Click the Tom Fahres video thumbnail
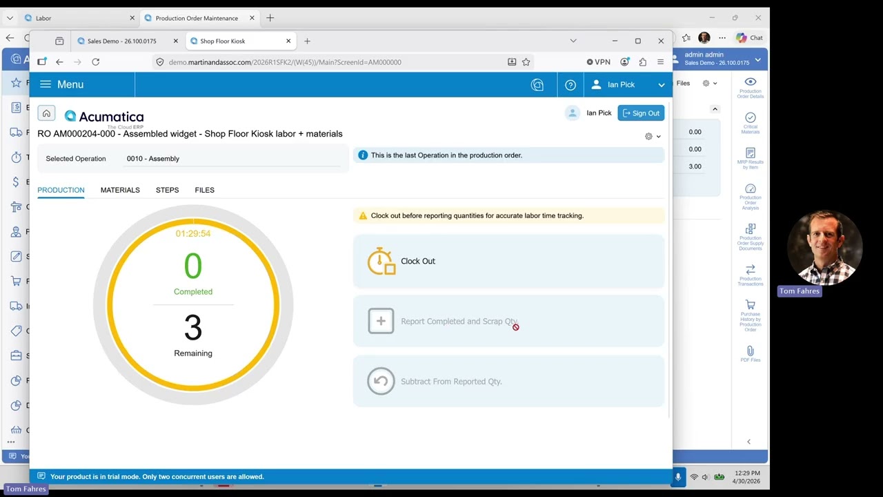This screenshot has height=497, width=883. (824, 248)
